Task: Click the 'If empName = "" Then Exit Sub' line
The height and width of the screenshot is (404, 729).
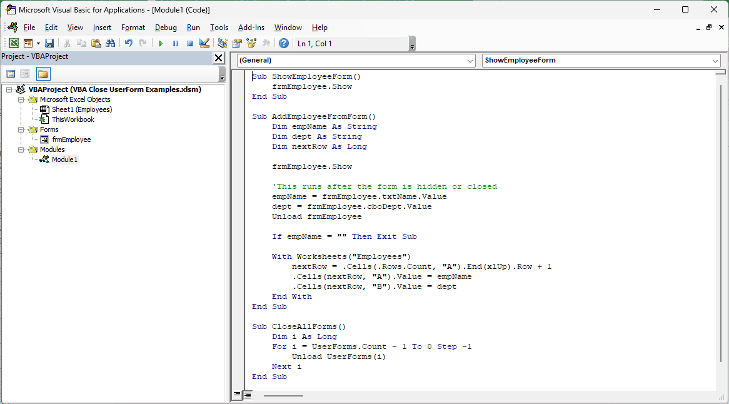Action: click(344, 236)
